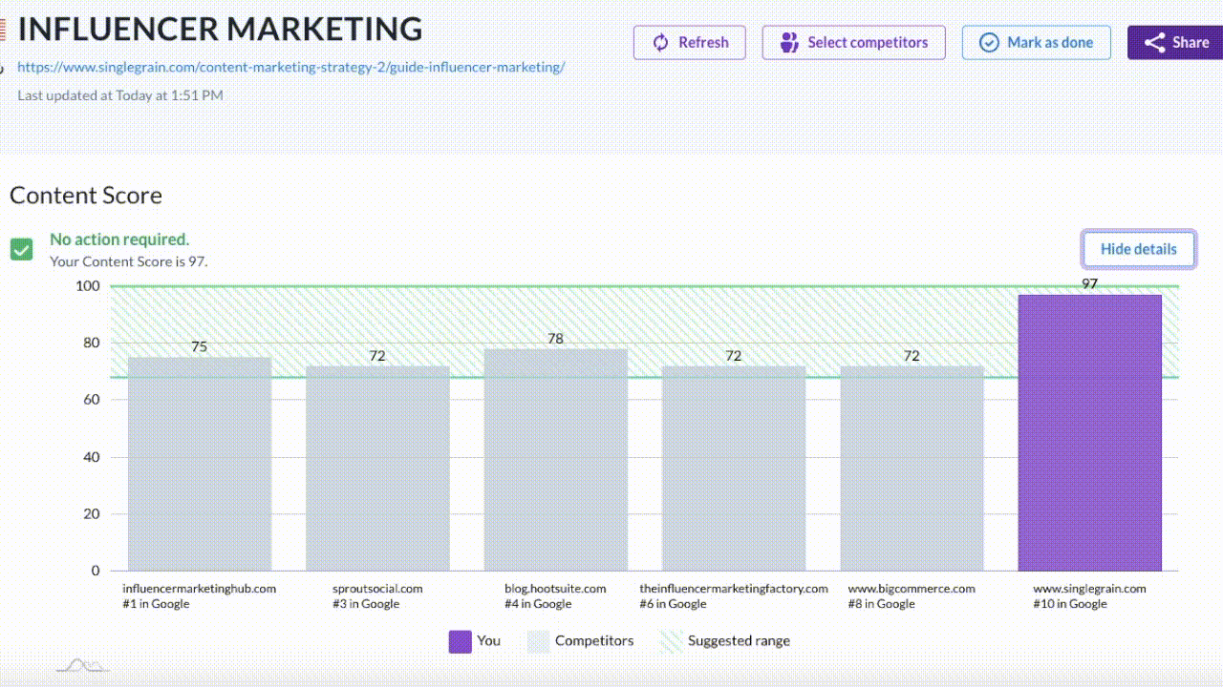1223x687 pixels.
Task: Select the influencermarketinghub.com bar with score 75
Action: click(200, 464)
